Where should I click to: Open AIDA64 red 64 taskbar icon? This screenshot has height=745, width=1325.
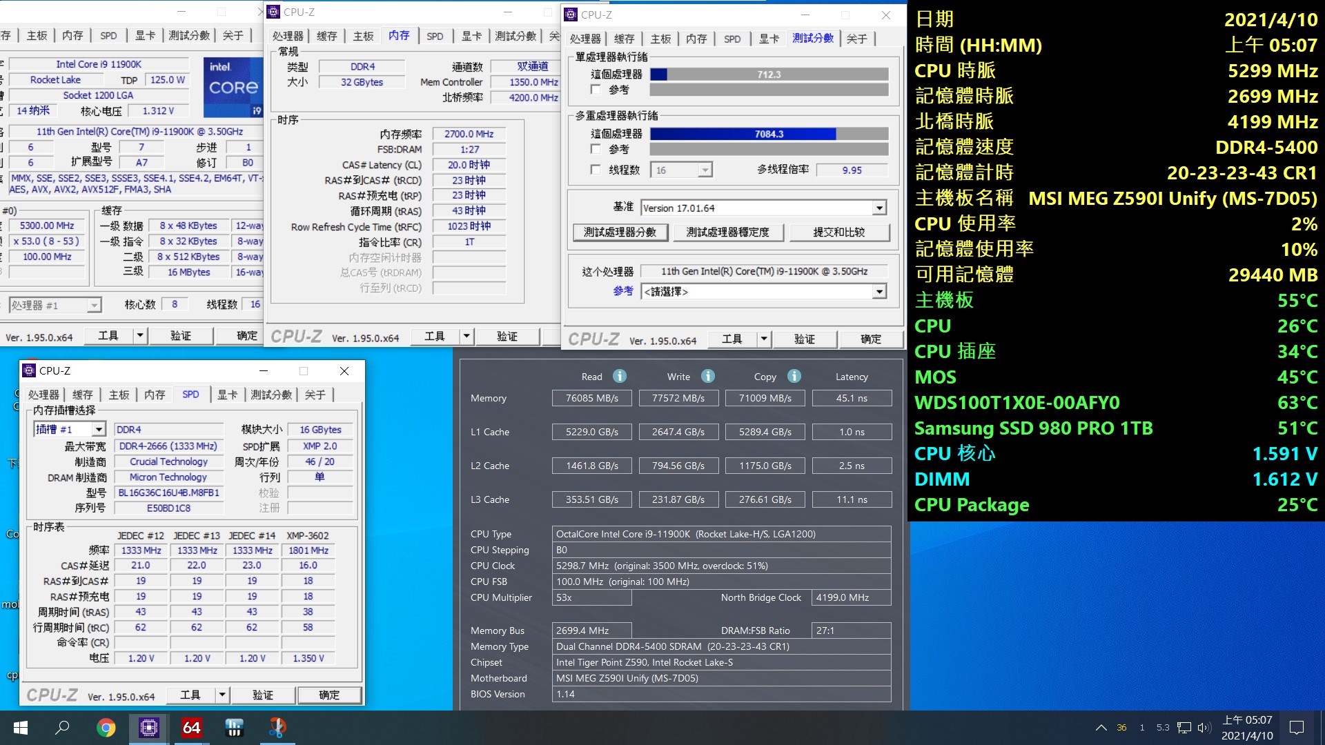(x=191, y=728)
